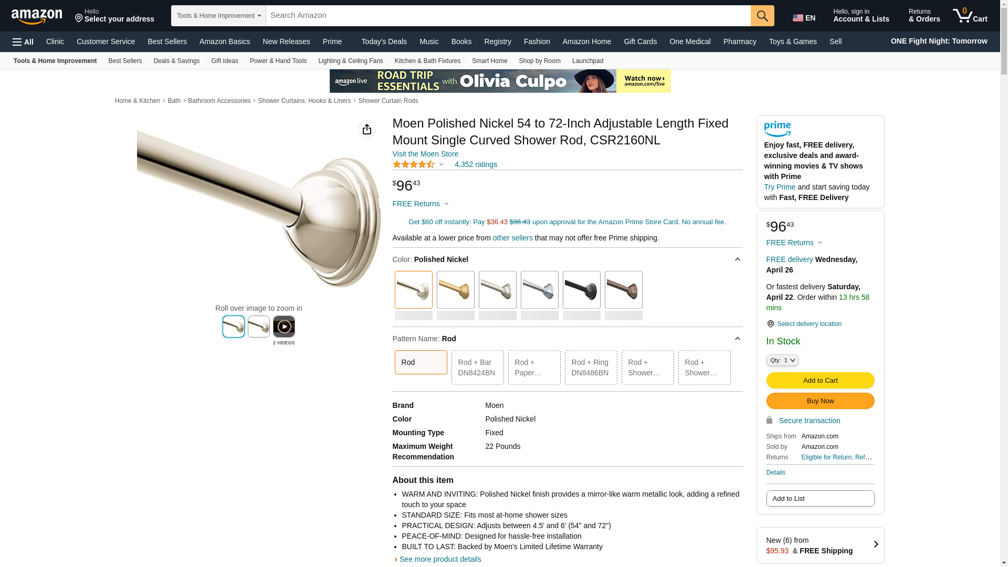Click the Add to Cart button
Viewport: 1008px width, 567px height.
pos(821,380)
